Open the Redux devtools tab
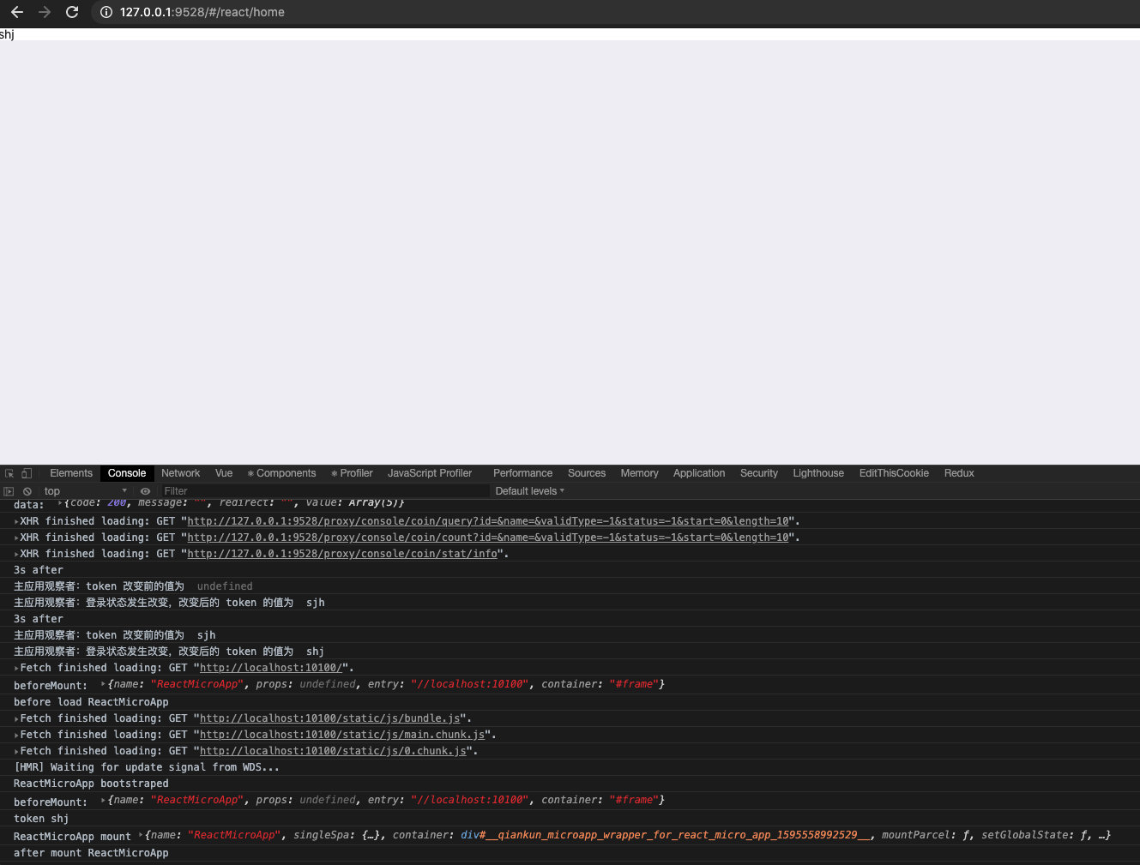The image size is (1140, 865). pyautogui.click(x=958, y=473)
